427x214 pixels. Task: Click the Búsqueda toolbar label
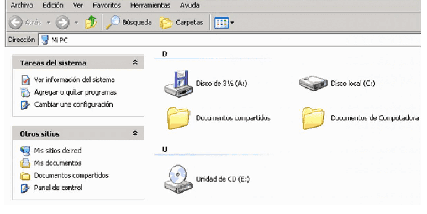[x=137, y=22]
